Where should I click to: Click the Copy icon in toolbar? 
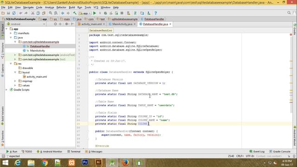[x=38, y=13]
